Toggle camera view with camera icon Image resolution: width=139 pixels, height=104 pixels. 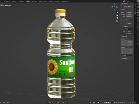pos(117,18)
